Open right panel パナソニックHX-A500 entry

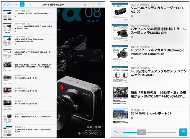point(150,75)
